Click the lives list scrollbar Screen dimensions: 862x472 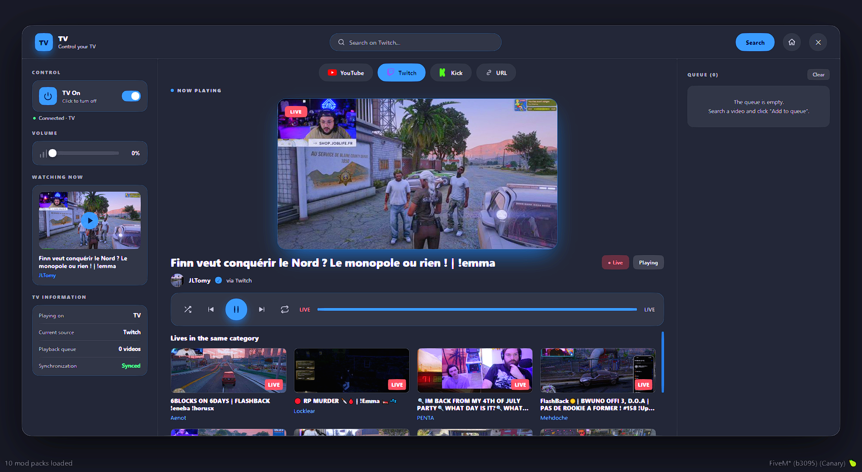(x=663, y=362)
